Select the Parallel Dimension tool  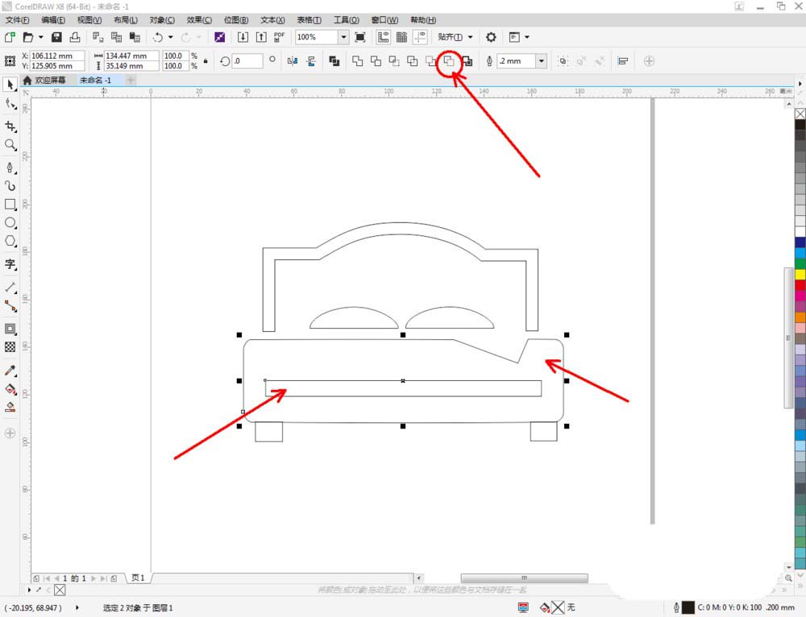[10, 288]
